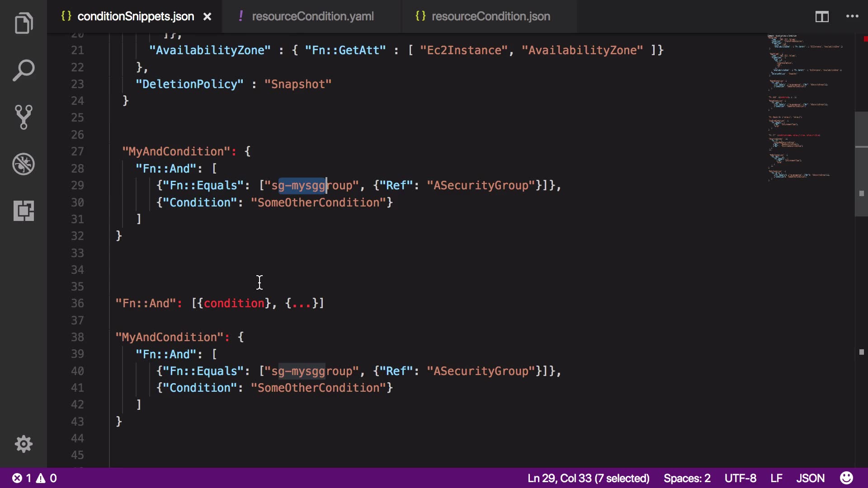This screenshot has height=488, width=868.
Task: Click the split editor icon
Action: (x=821, y=17)
